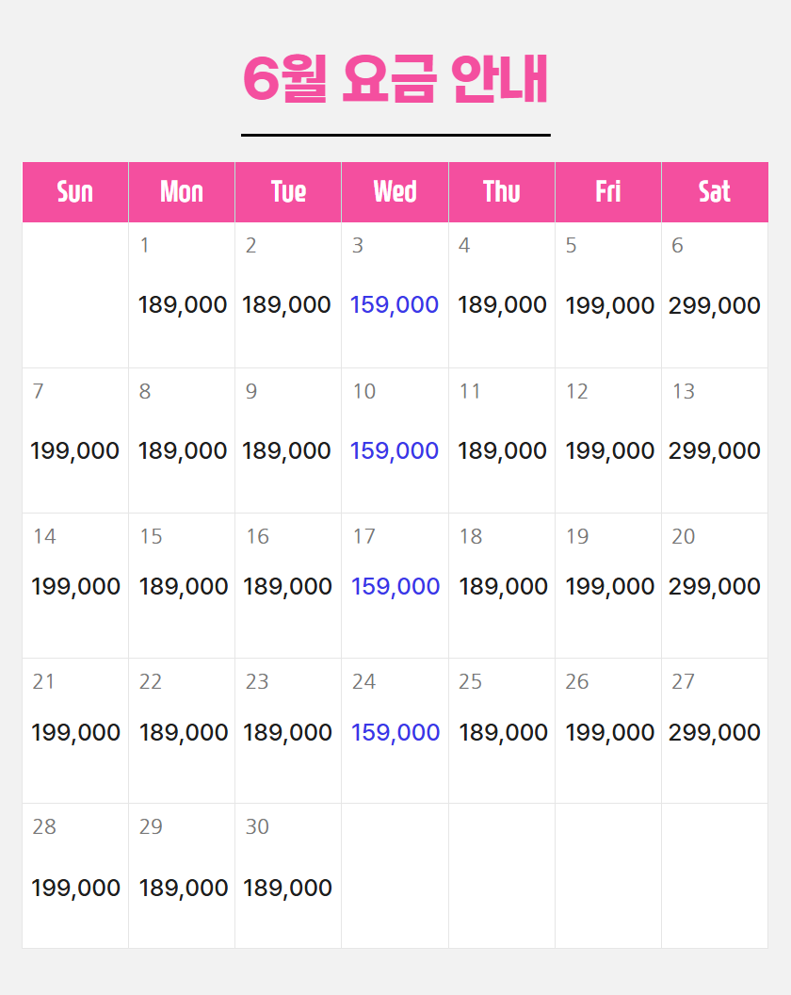
Task: Choose date 7 on the calendar
Action: (x=38, y=391)
